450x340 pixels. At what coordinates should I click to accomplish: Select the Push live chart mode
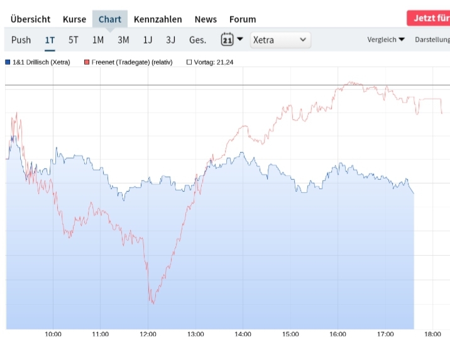click(21, 40)
